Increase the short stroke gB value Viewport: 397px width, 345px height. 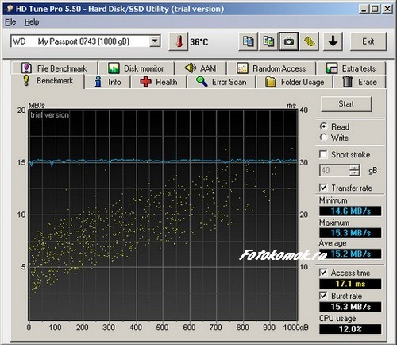click(354, 168)
